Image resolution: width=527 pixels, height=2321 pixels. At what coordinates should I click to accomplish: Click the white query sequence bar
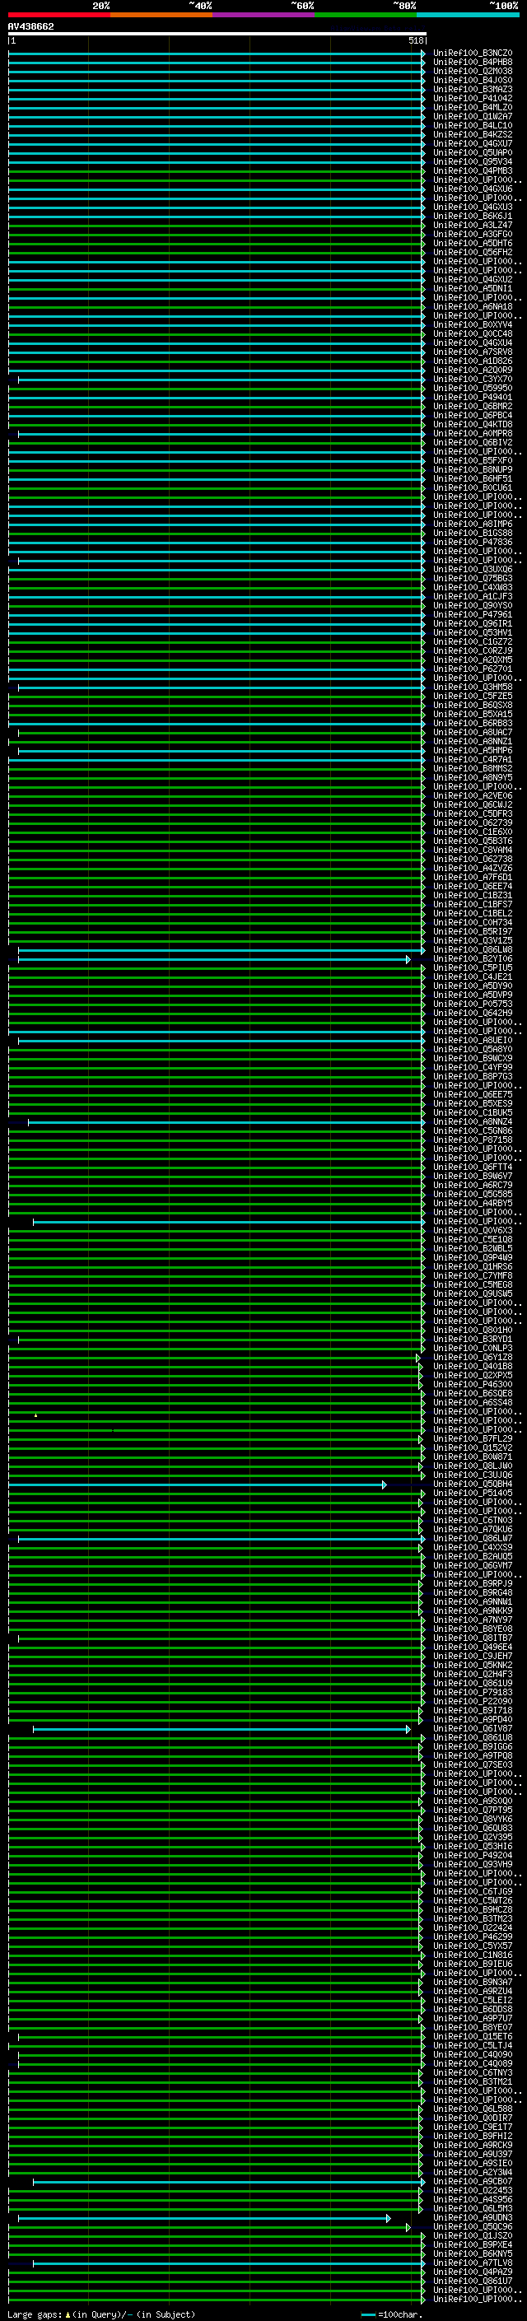[217, 35]
